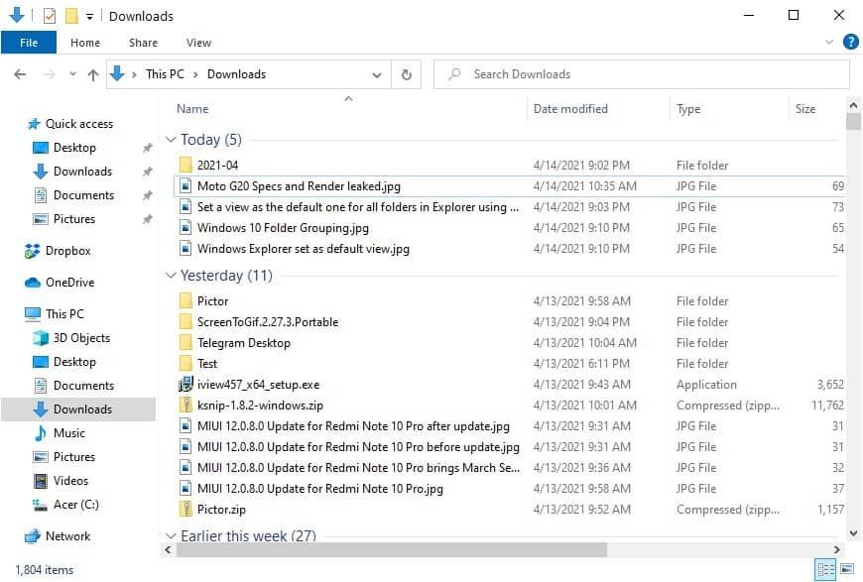
Task: Select the 2021-04 folder icon
Action: click(x=185, y=165)
